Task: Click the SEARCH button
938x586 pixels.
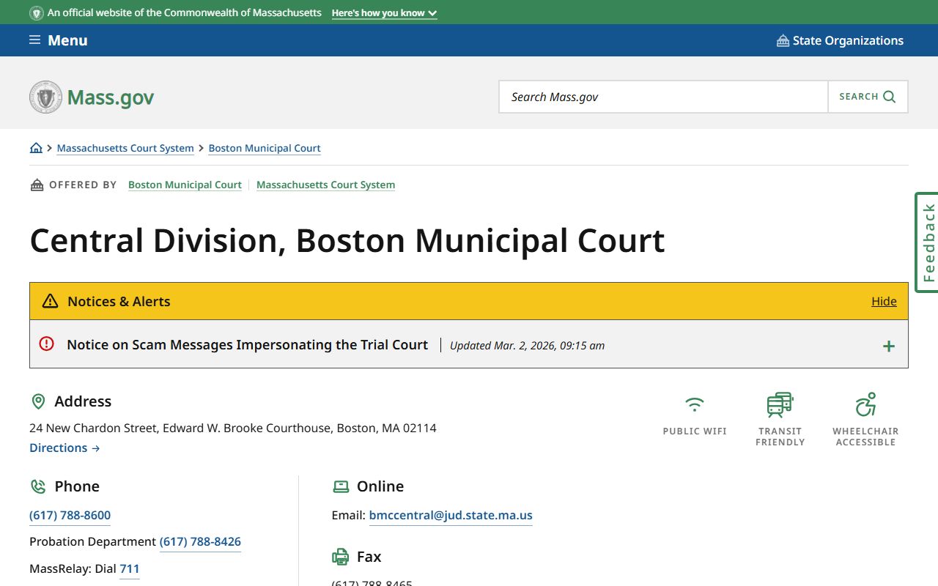Action: (868, 97)
